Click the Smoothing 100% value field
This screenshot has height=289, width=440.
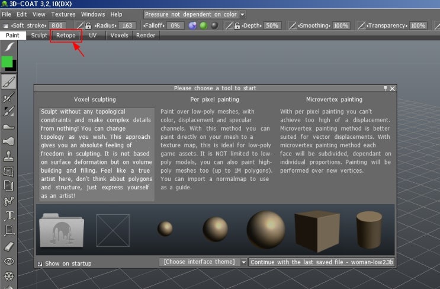click(x=341, y=26)
